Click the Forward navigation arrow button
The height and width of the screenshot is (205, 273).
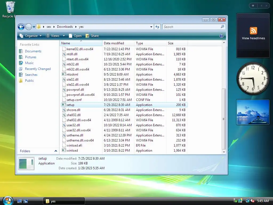[29, 27]
